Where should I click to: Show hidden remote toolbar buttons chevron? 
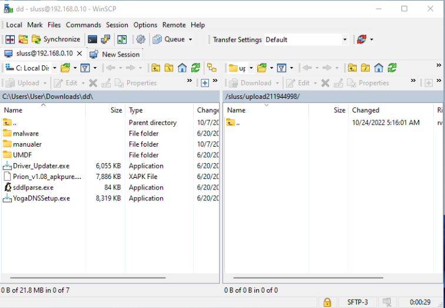tap(439, 65)
